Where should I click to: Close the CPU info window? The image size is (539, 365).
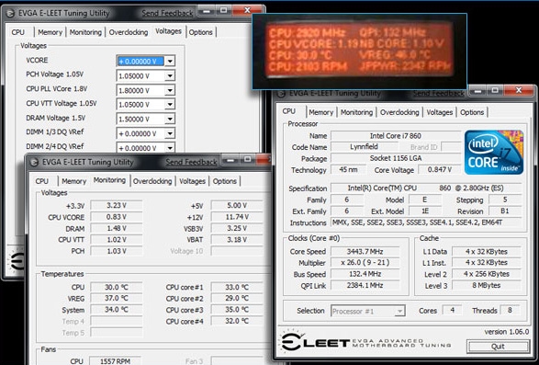point(519,91)
